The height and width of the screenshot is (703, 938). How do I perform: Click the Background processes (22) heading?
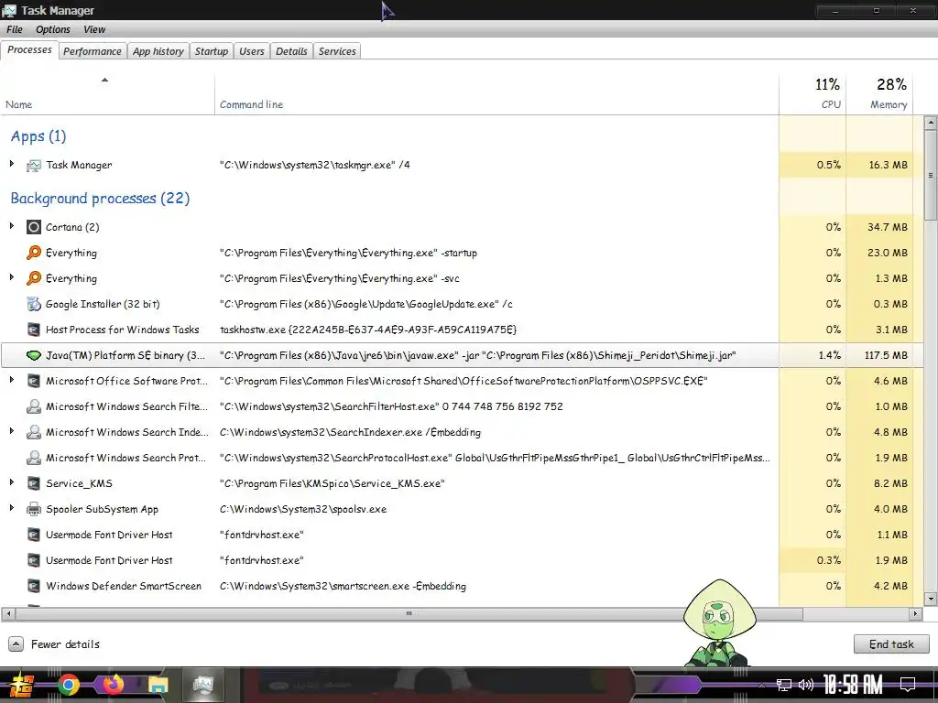[100, 199]
